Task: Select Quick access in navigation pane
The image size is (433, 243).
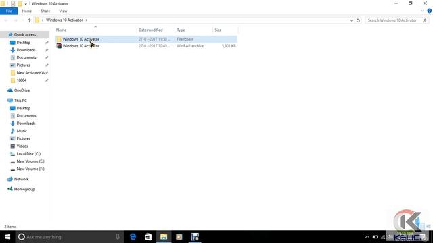Action: tap(25, 34)
